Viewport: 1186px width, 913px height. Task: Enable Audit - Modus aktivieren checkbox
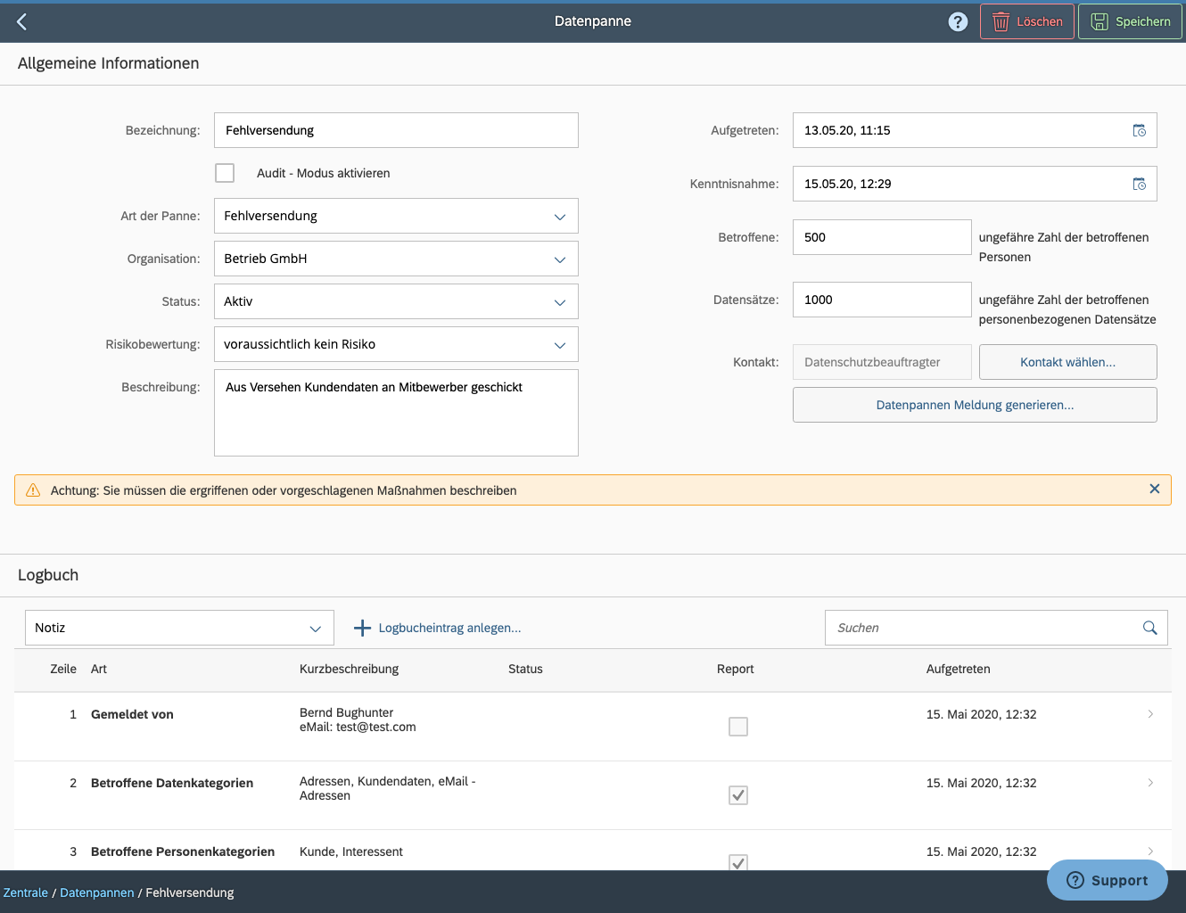[x=225, y=173]
